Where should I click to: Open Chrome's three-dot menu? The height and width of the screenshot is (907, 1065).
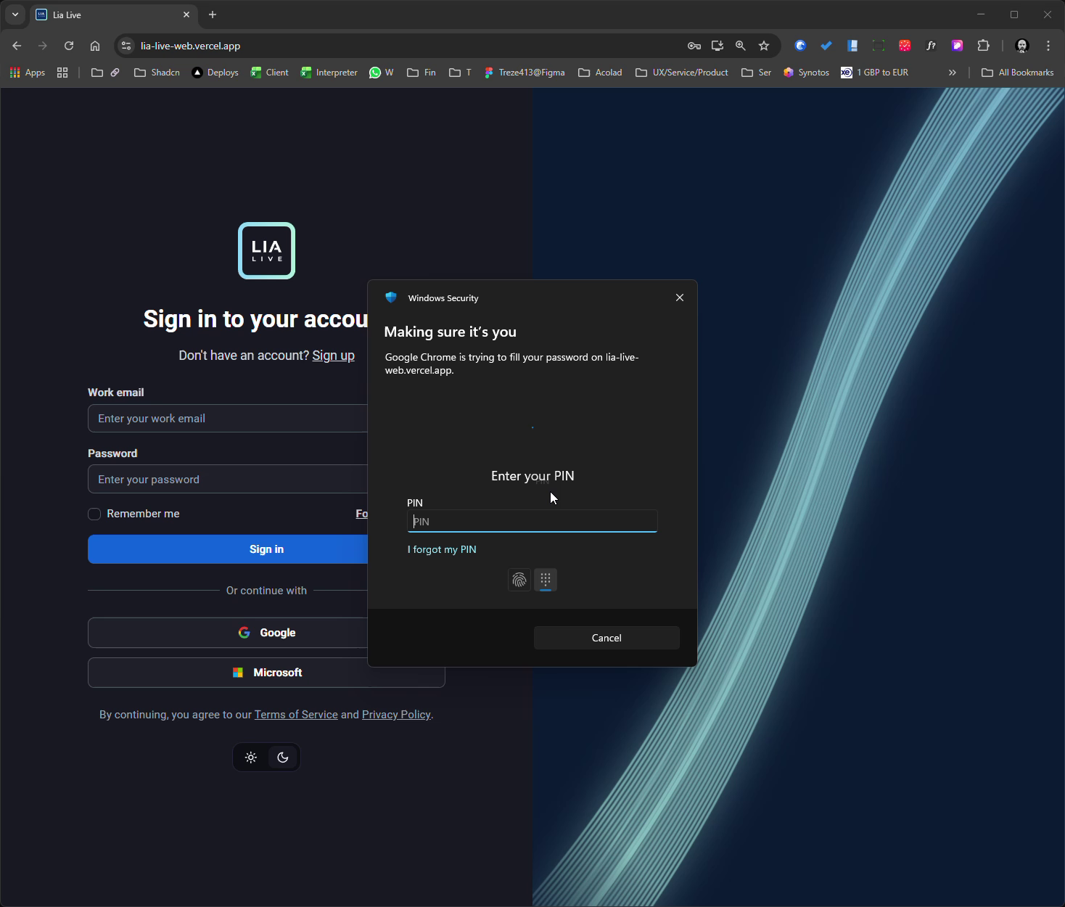pyautogui.click(x=1048, y=46)
